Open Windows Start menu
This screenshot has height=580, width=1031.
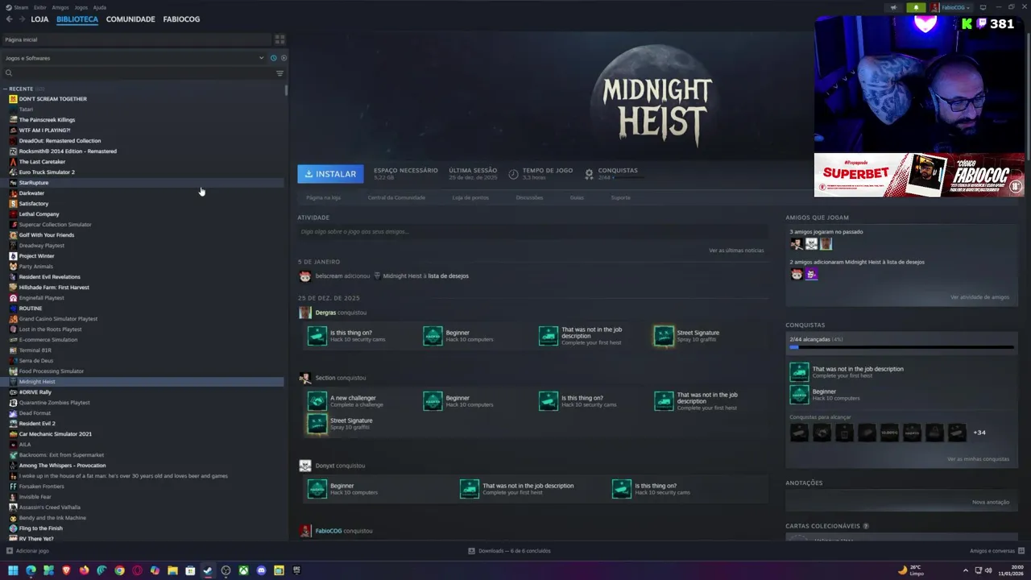pos(13,570)
